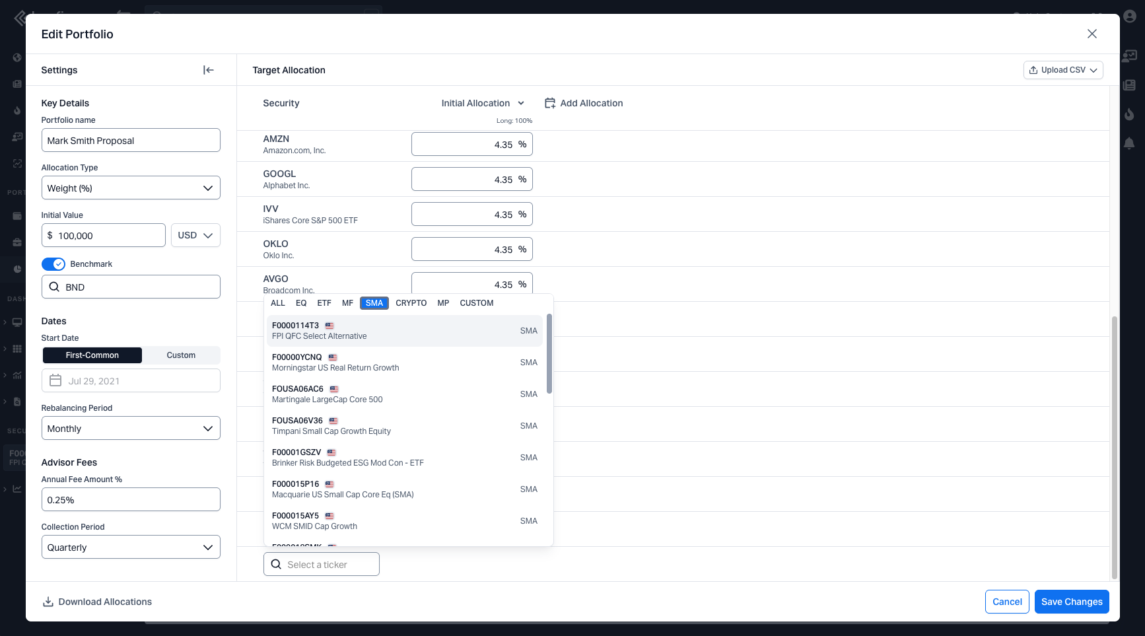The width and height of the screenshot is (1145, 636).
Task: Select First-Common start date option
Action: click(92, 355)
